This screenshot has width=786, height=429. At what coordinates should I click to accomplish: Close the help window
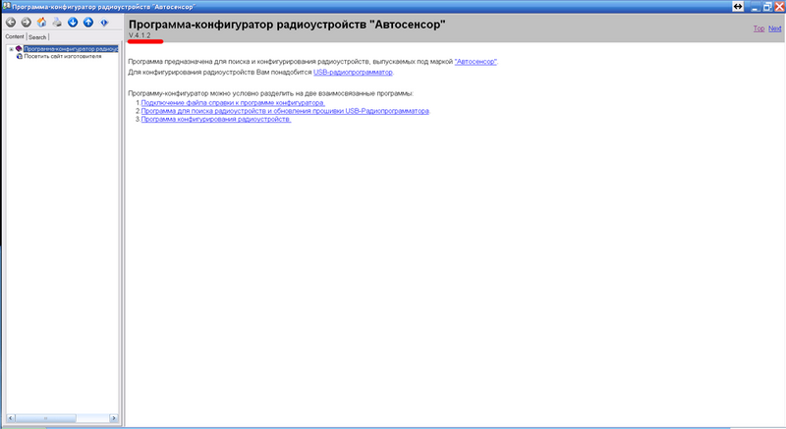tap(779, 7)
